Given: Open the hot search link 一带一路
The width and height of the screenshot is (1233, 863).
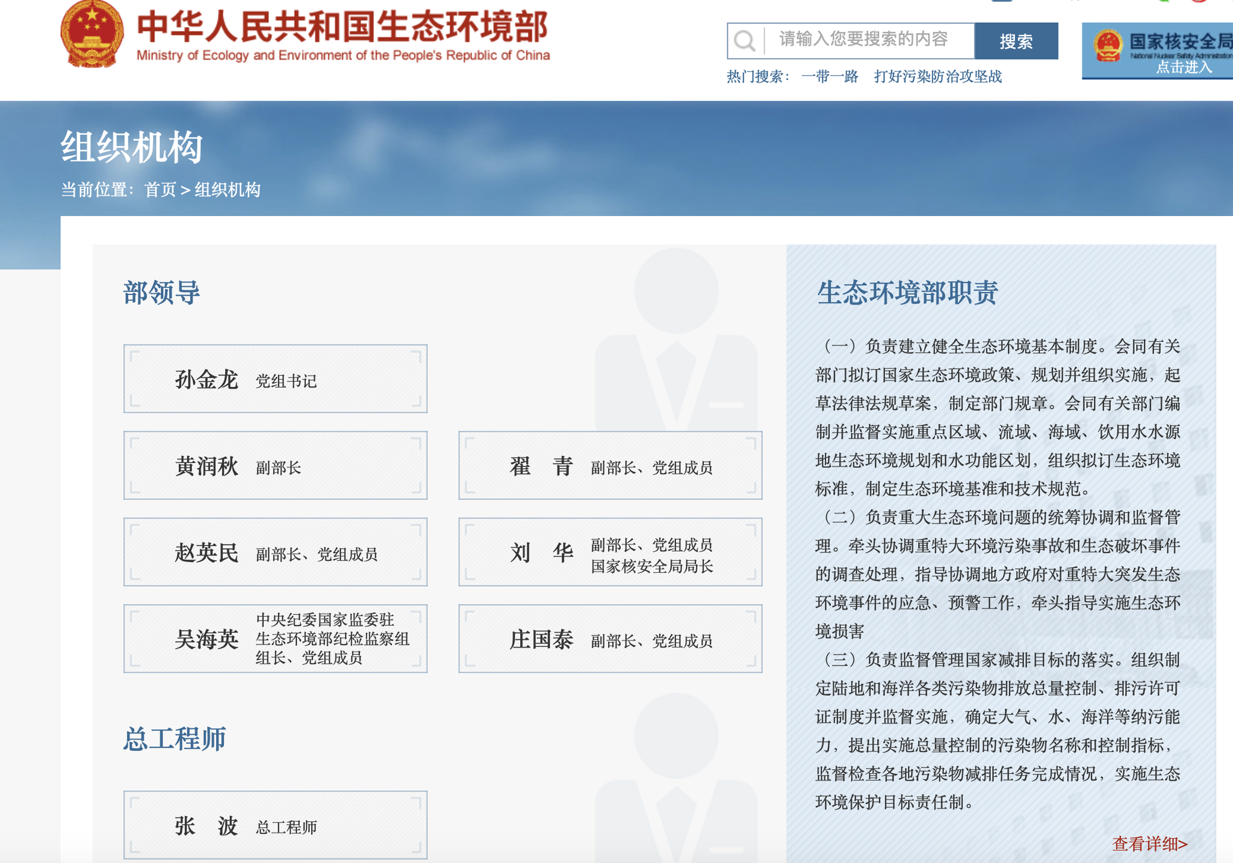Looking at the screenshot, I should 830,76.
